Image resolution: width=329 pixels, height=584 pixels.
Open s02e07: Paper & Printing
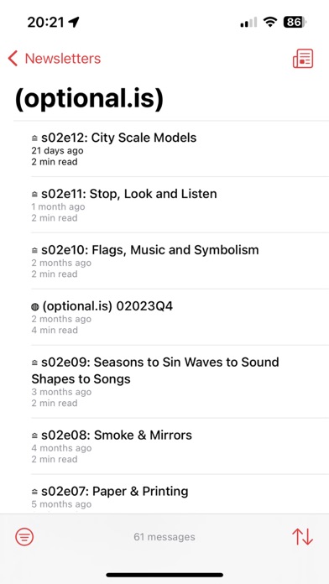coord(180,494)
